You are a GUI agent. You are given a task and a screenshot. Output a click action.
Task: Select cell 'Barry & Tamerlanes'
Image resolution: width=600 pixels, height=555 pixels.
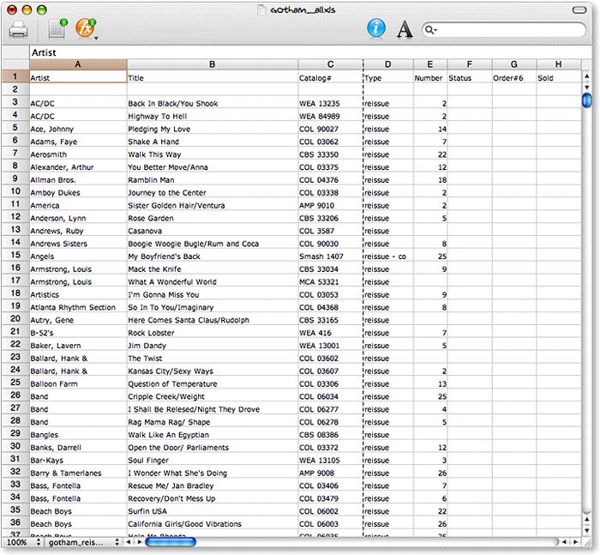(x=78, y=473)
